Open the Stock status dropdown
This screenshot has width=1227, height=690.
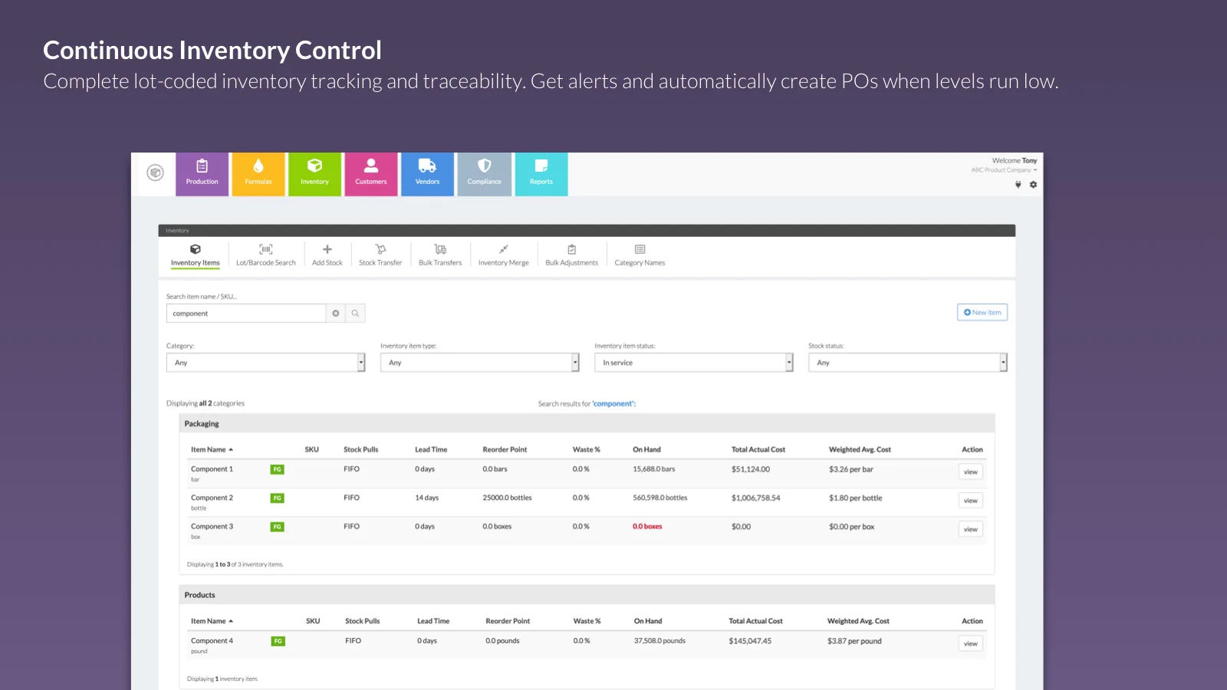pos(907,363)
